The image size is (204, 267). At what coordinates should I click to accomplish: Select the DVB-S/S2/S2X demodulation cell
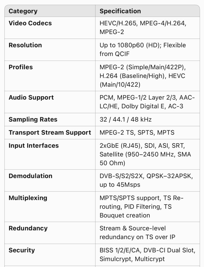pyautogui.click(x=146, y=180)
